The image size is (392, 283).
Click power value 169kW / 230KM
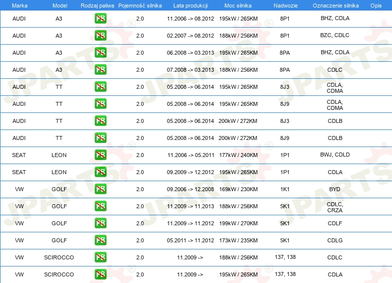tap(238, 189)
